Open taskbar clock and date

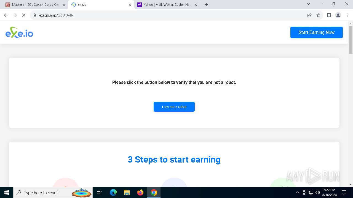click(330, 193)
